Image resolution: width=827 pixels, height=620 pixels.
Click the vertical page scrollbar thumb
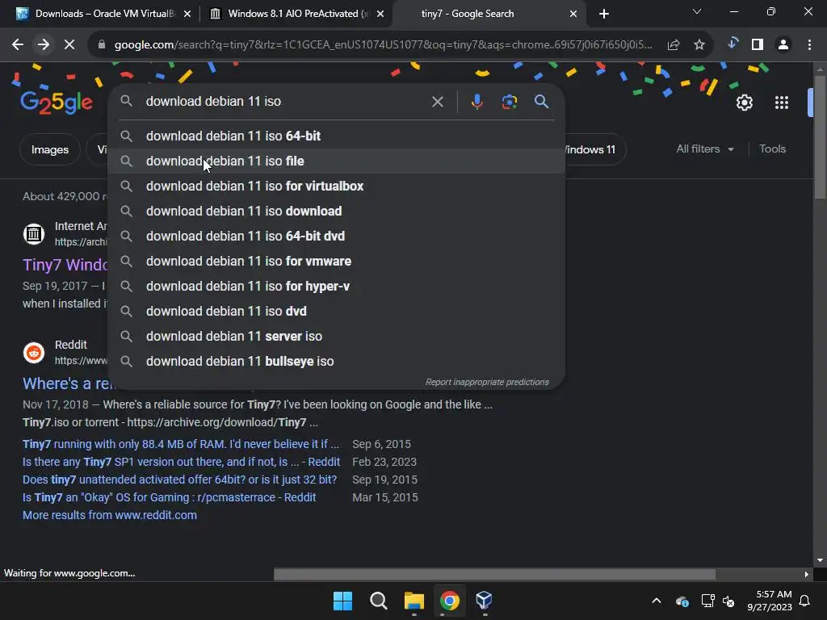point(819,137)
